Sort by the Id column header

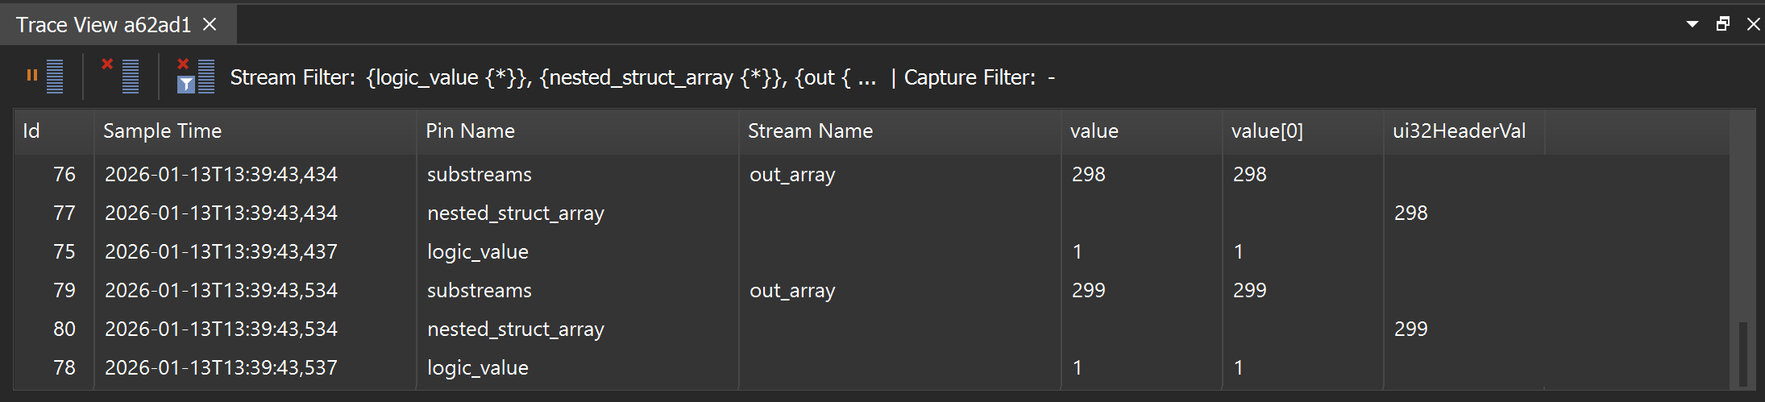(x=54, y=131)
